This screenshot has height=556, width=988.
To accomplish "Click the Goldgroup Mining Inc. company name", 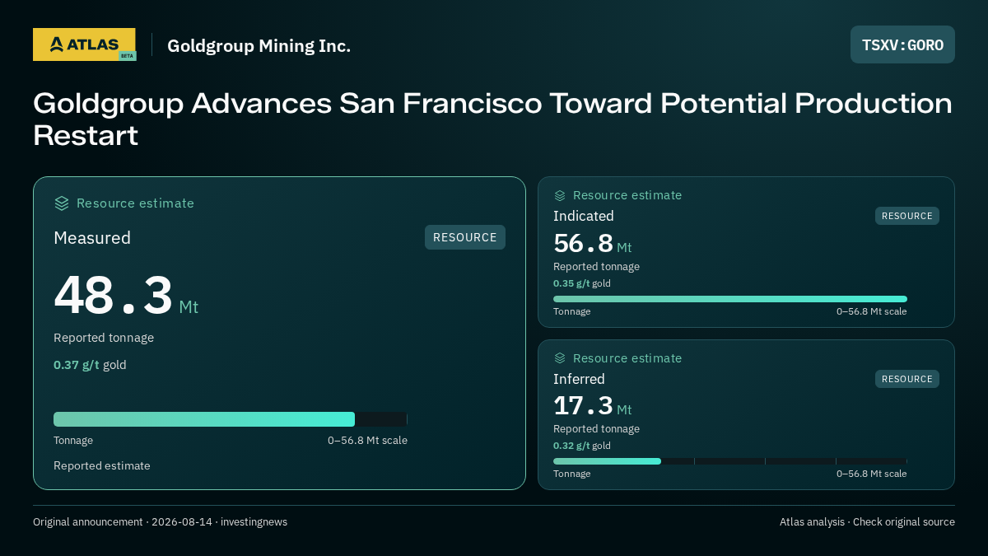I will [259, 46].
